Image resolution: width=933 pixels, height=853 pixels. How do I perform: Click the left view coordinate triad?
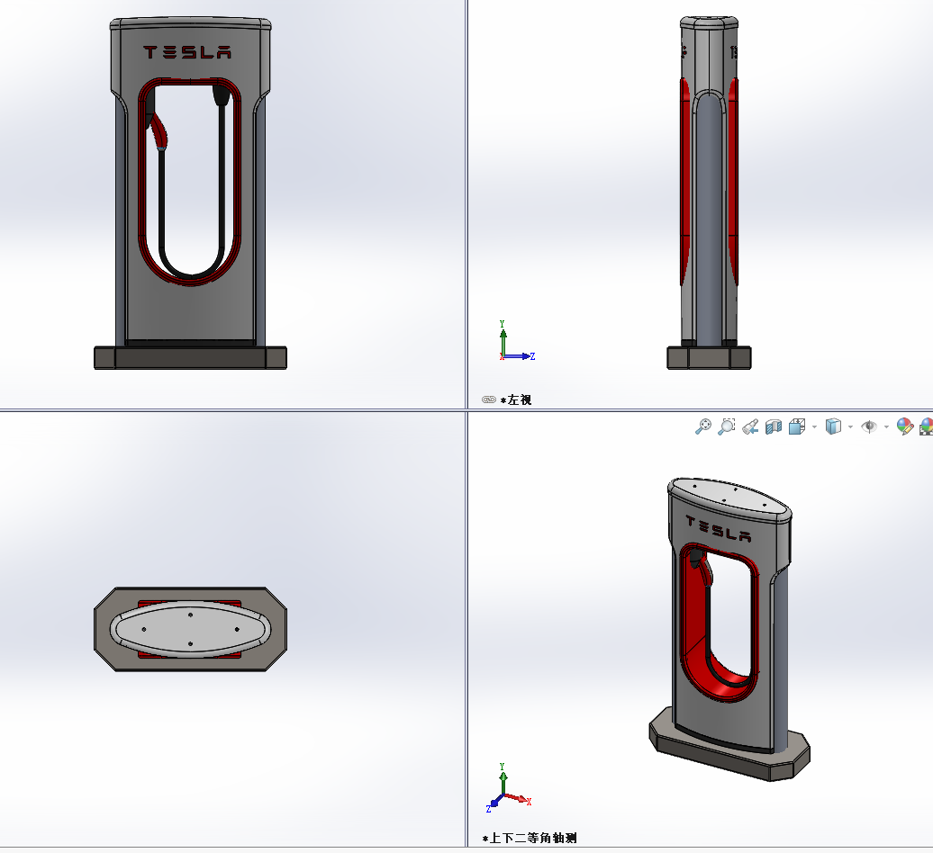click(x=517, y=341)
